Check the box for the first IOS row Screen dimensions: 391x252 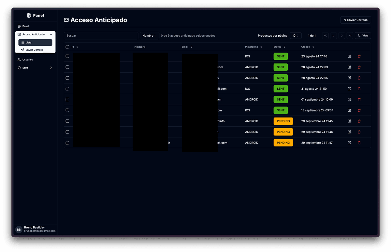tap(67, 57)
